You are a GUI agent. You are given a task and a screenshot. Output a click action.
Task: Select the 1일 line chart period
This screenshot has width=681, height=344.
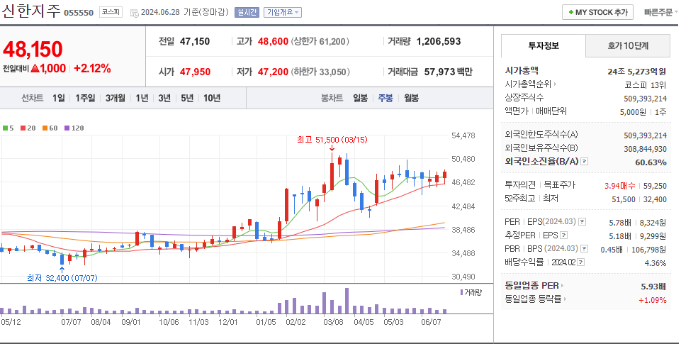[59, 99]
